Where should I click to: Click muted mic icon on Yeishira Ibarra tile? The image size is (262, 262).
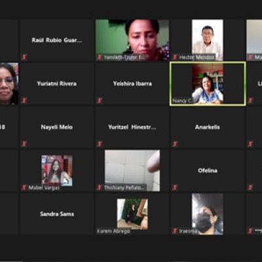click(100, 101)
